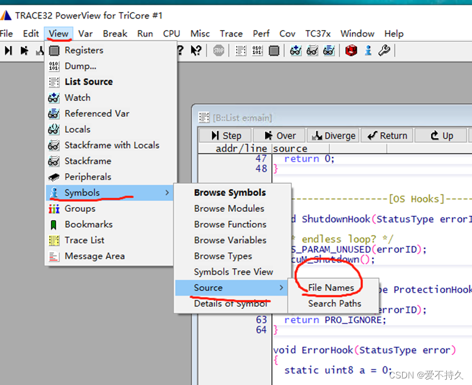Select Search Paths menu entry
This screenshot has width=472, height=385.
334,304
